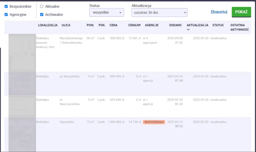Click the STATUS column header
The height and width of the screenshot is (152, 256).
tap(218, 25)
